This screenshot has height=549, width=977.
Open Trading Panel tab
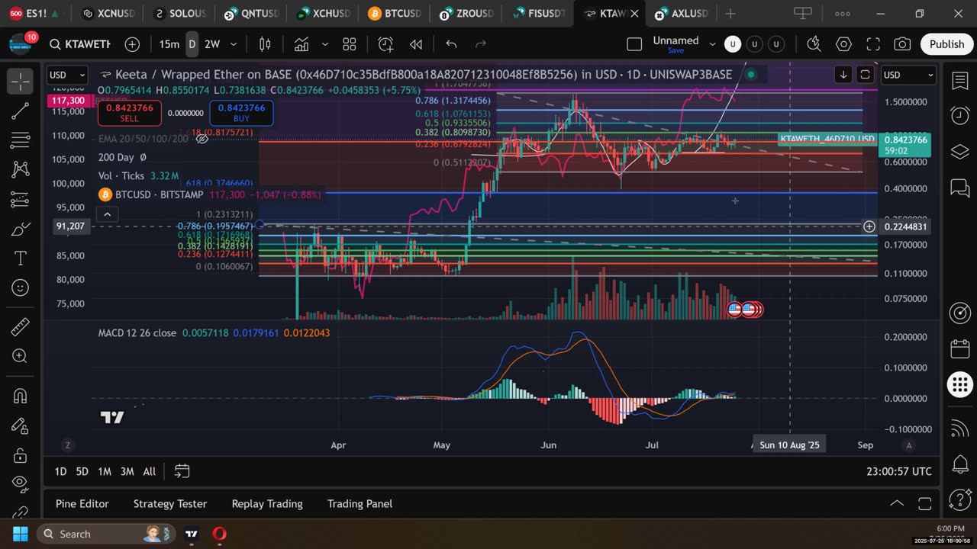click(x=360, y=503)
